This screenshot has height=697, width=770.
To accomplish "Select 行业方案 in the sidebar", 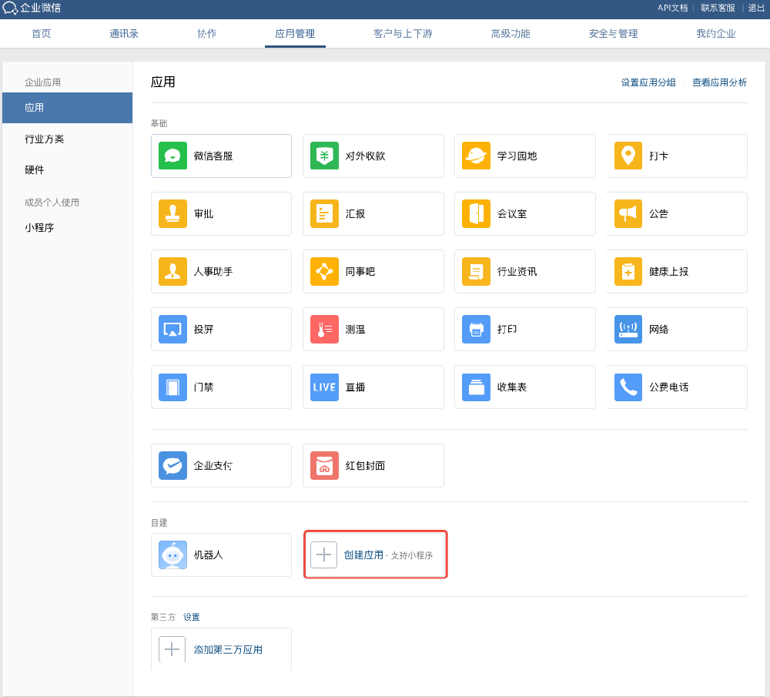I will (x=45, y=139).
